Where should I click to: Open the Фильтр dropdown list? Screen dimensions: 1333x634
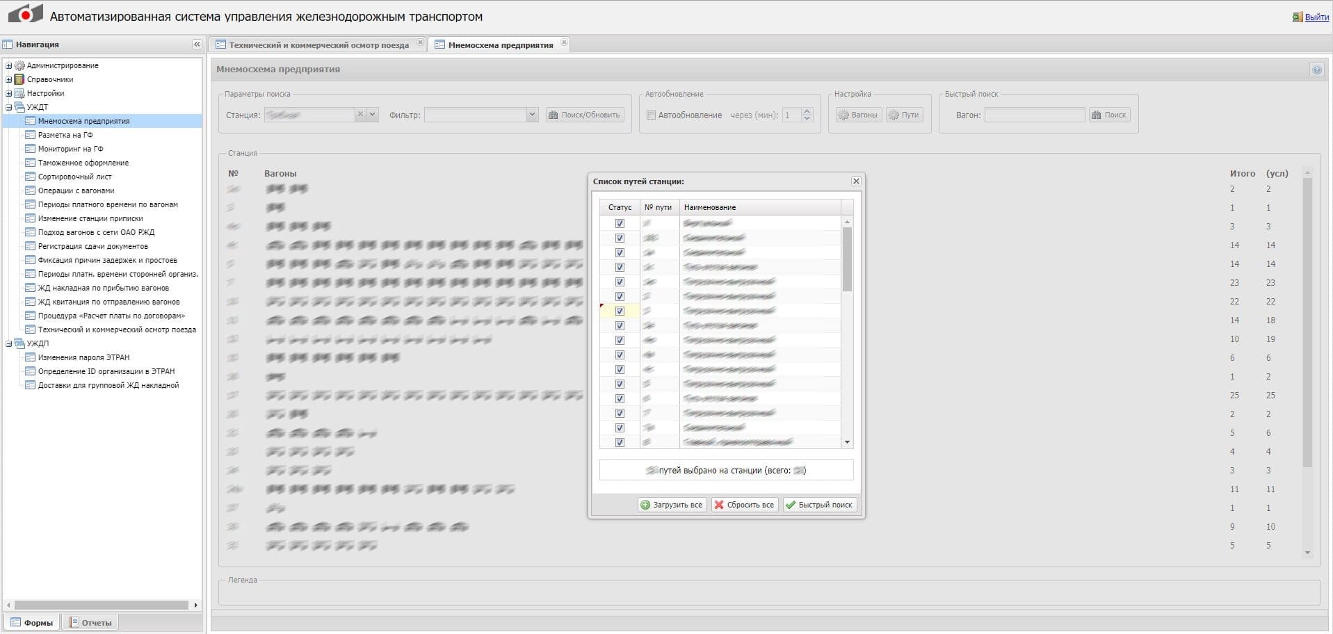pyautogui.click(x=532, y=115)
